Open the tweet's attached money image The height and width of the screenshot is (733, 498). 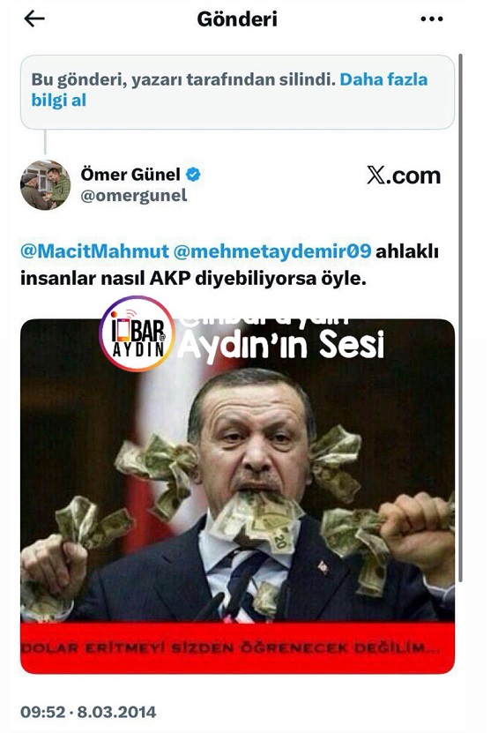point(237,496)
